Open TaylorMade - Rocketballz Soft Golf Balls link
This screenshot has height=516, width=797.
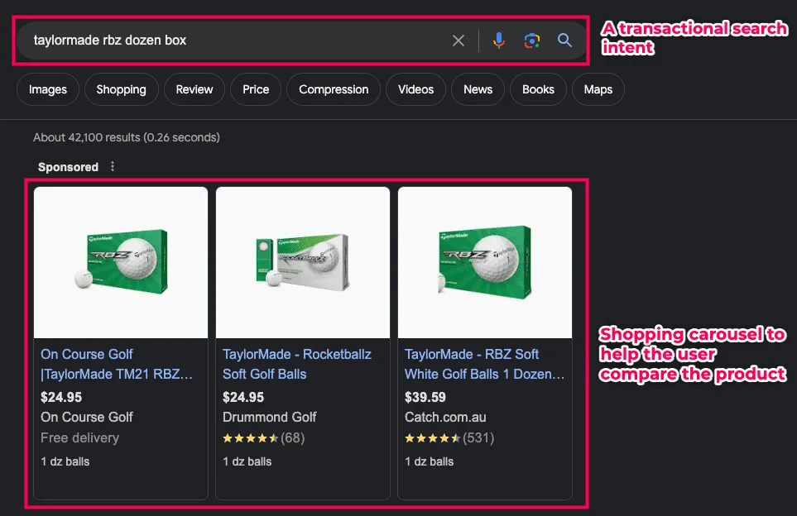tap(297, 364)
